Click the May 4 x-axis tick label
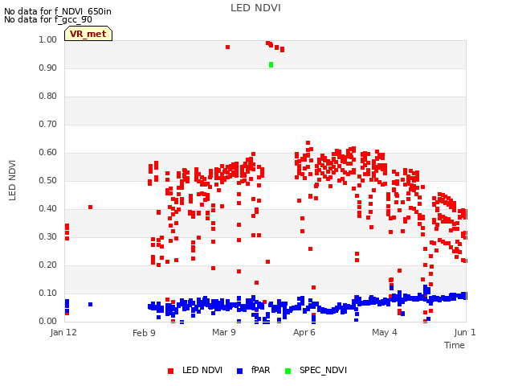The width and height of the screenshot is (514, 386). point(385,332)
